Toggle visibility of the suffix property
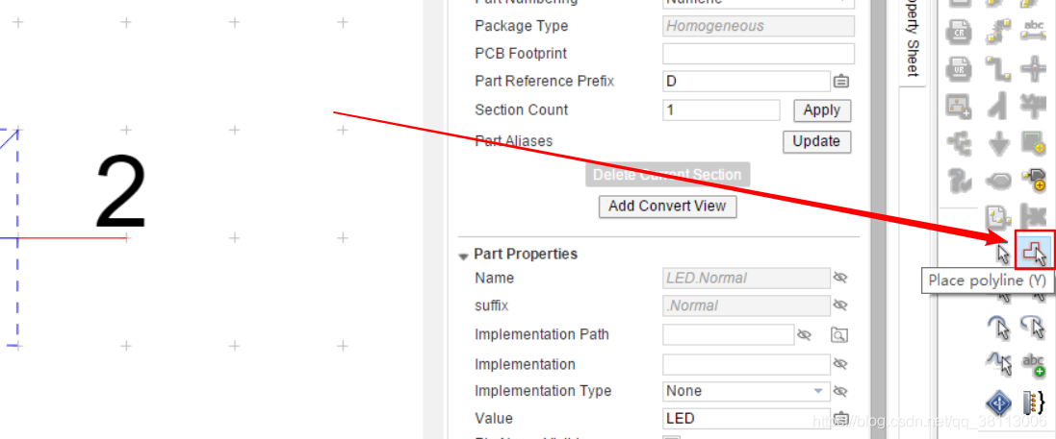The width and height of the screenshot is (1056, 439). point(840,305)
